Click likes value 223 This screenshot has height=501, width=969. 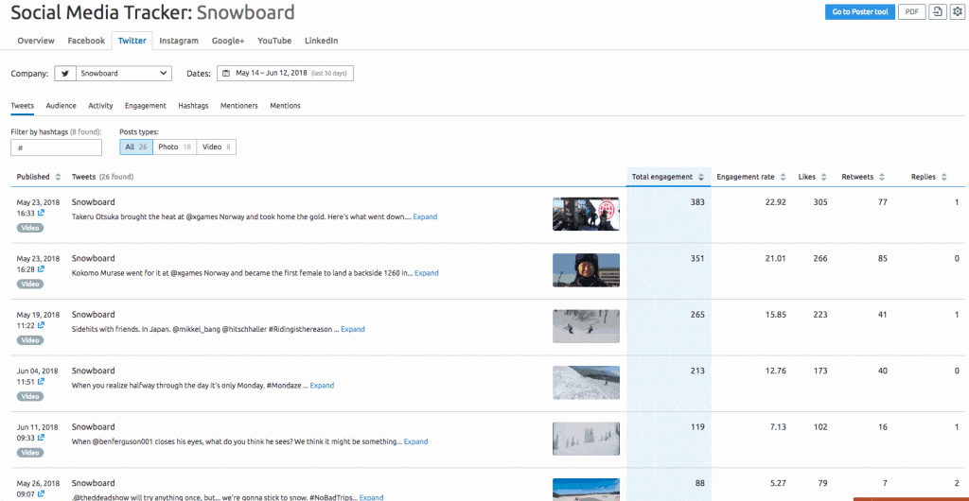click(x=820, y=315)
